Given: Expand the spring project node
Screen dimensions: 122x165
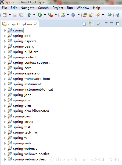Looking at the screenshot, I should 5,30.
